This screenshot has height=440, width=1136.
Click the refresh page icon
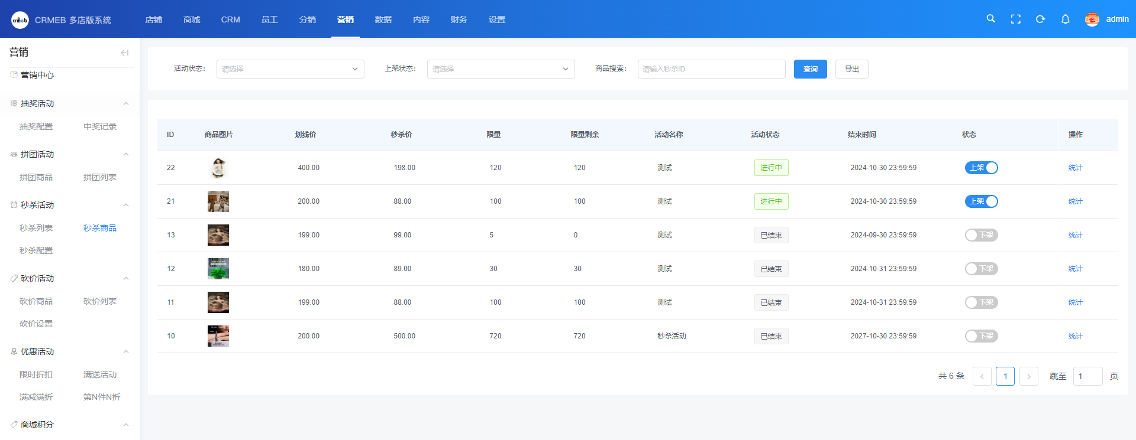pos(1040,19)
